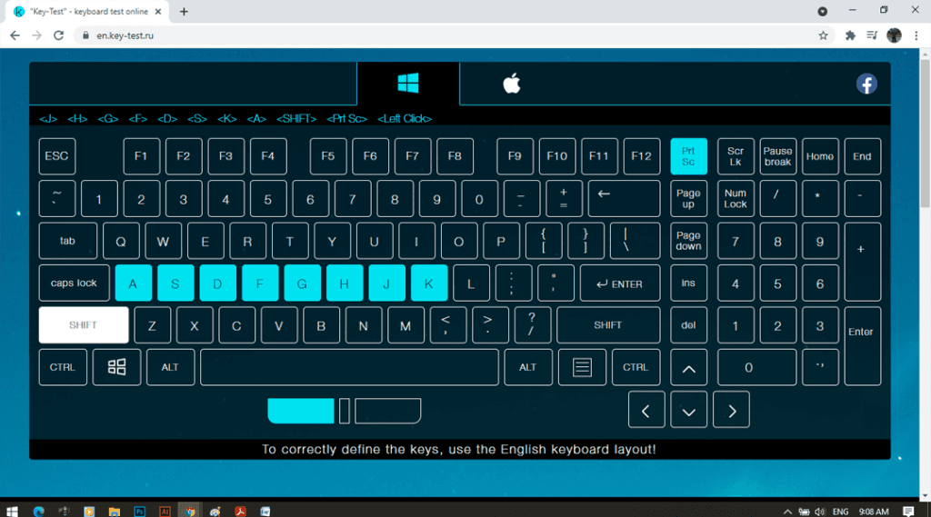Viewport: 931px width, 517px height.
Task: Click the right arrow key
Action: point(732,410)
